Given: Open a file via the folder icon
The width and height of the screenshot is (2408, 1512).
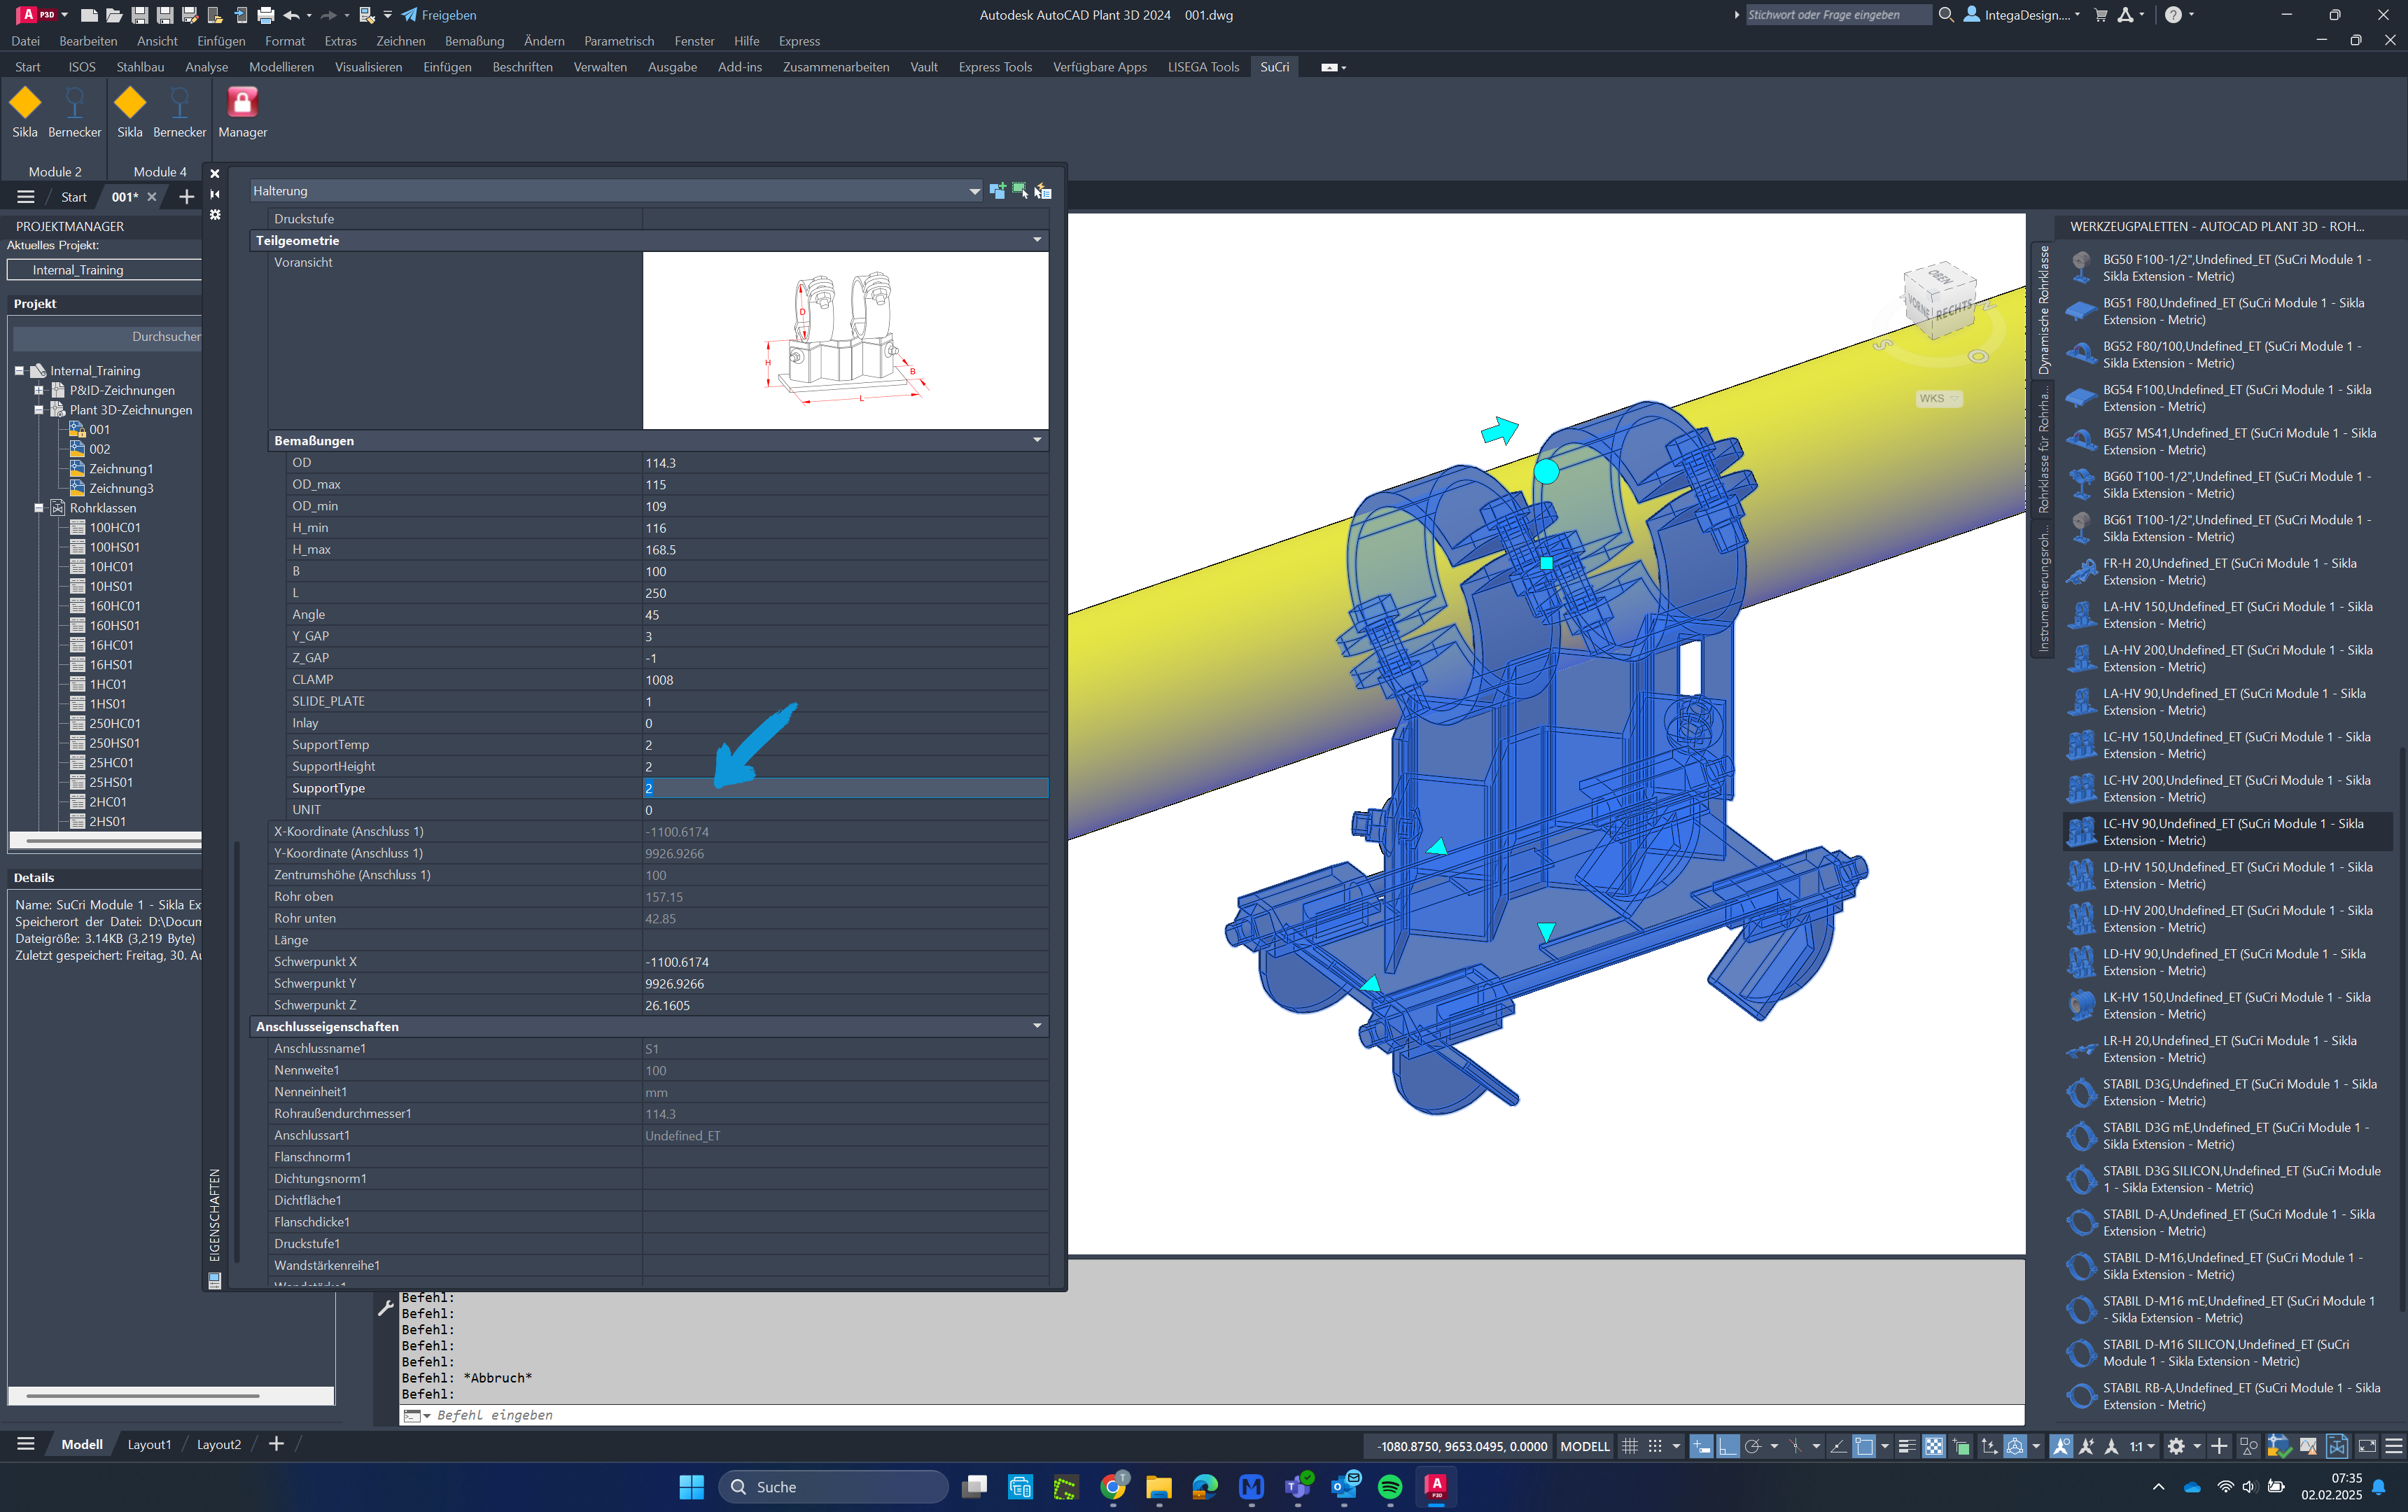Looking at the screenshot, I should (114, 15).
